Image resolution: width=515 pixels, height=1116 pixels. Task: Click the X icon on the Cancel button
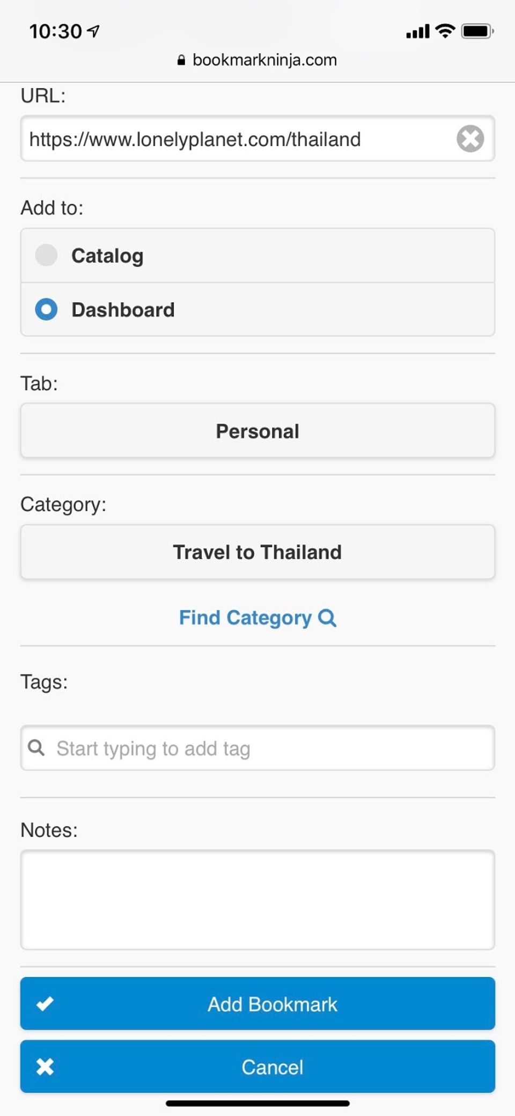click(x=45, y=1067)
